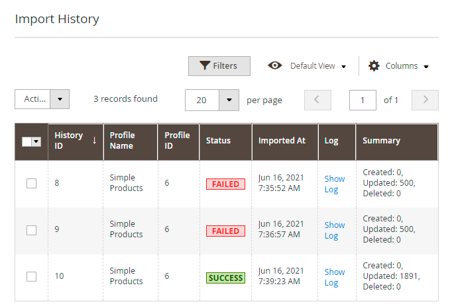This screenshot has height=308, width=454.
Task: Click sort arrow in History ID header
Action: pyautogui.click(x=94, y=140)
